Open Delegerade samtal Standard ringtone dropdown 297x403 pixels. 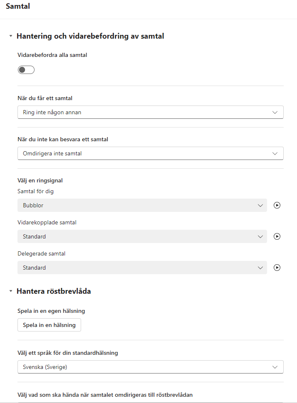point(142,268)
